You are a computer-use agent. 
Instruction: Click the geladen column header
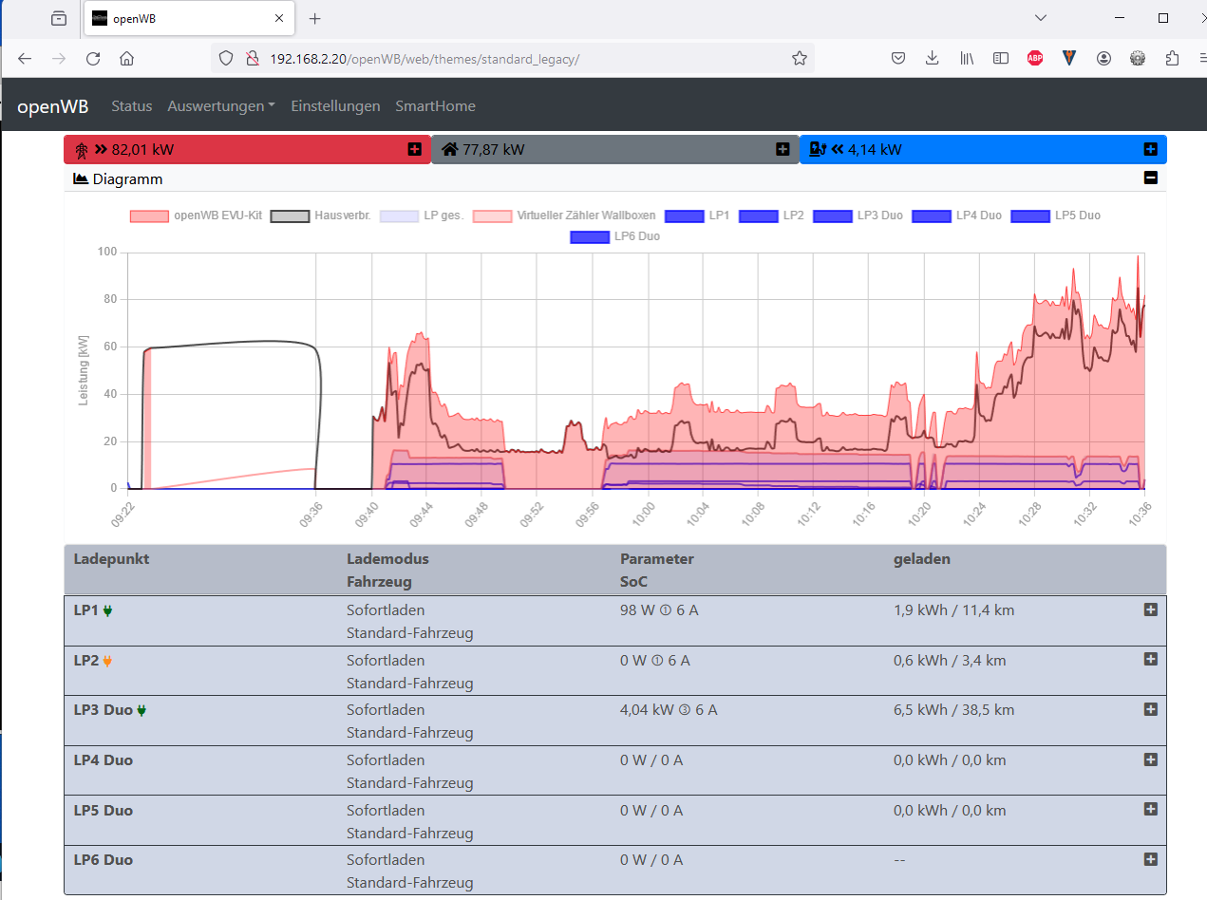point(922,558)
